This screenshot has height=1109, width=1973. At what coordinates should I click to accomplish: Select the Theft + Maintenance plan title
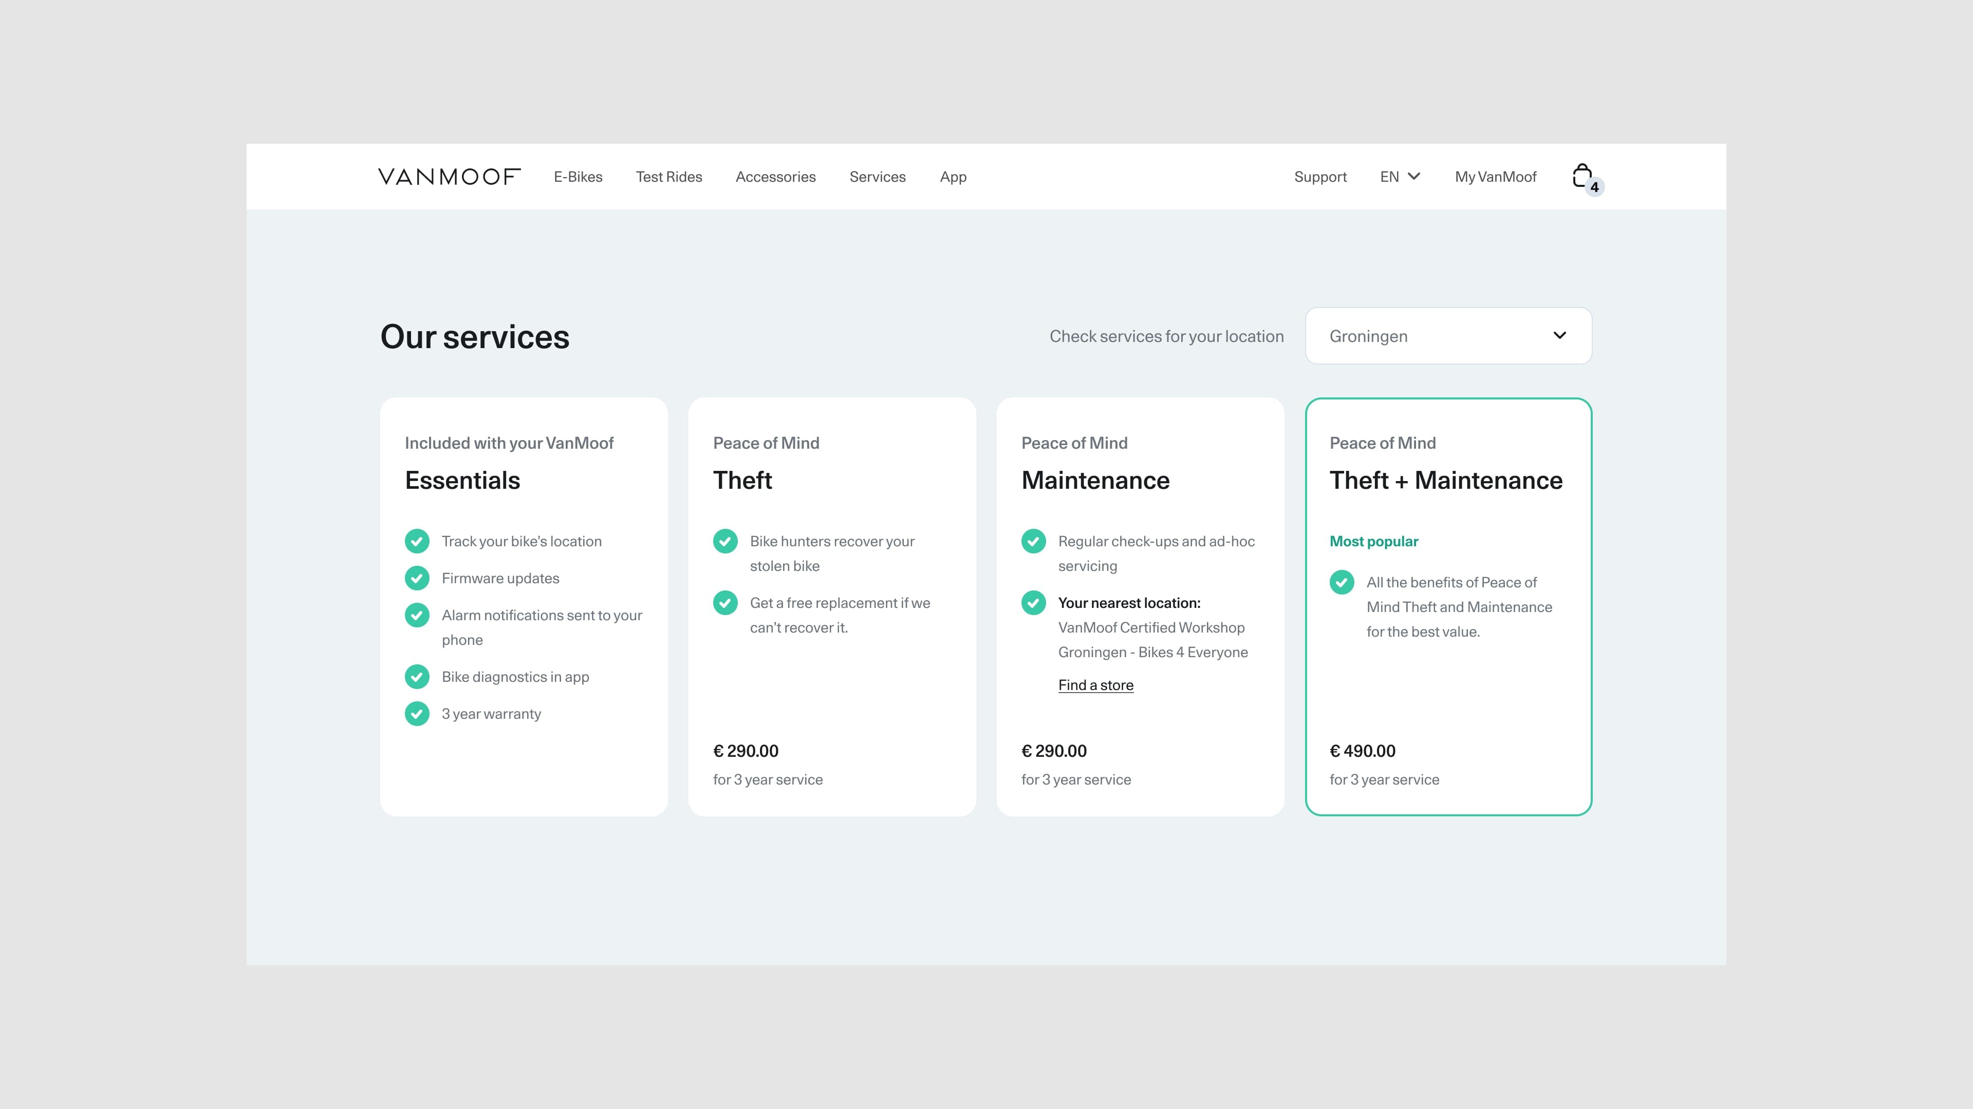coord(1446,480)
